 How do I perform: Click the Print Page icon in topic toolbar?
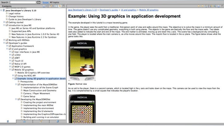coord(218,6)
